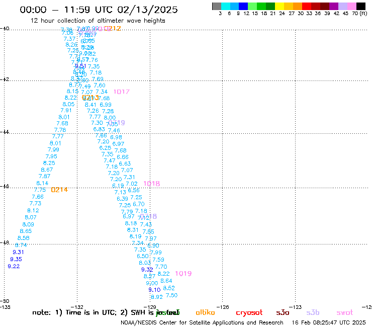The height and width of the screenshot is (327, 372).
Task: Click the timestamp '16 Feb 08:25:47 UTC 2025'
Action: [x=329, y=323]
